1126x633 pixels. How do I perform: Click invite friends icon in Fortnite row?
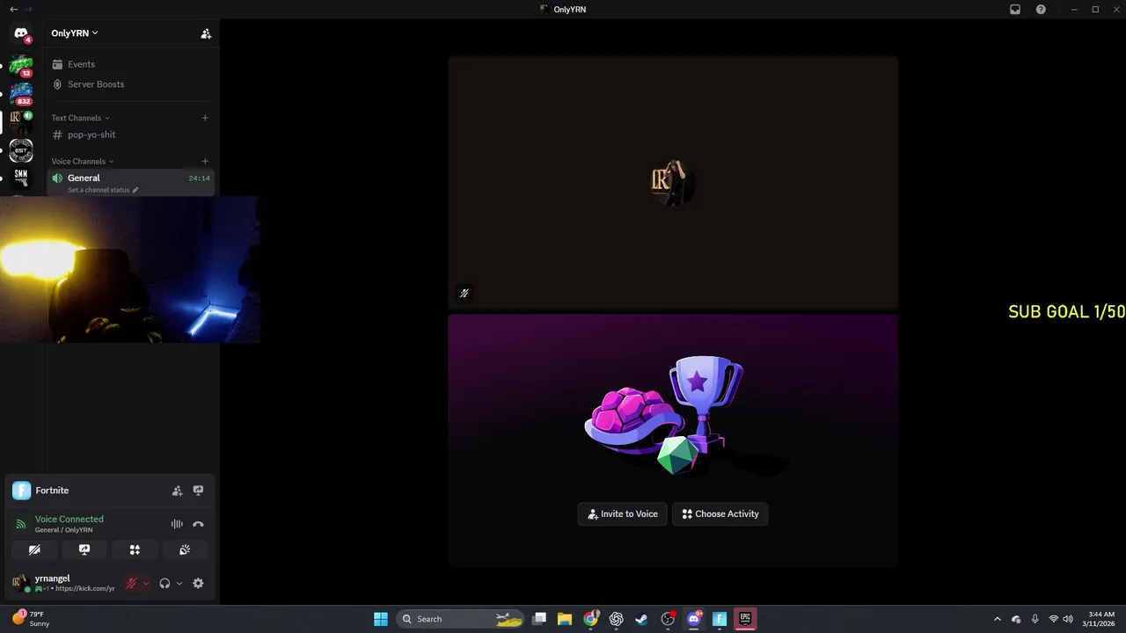click(177, 491)
